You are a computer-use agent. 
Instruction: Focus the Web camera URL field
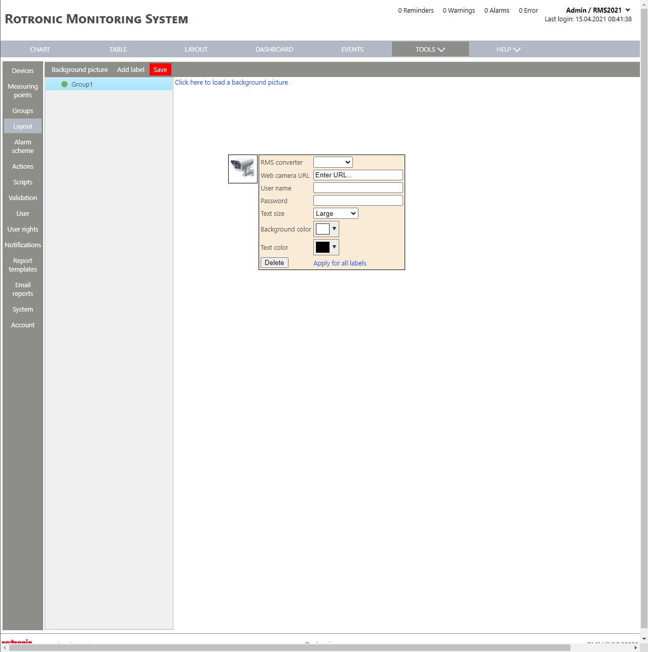click(x=358, y=175)
